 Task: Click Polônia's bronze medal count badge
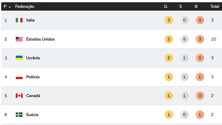pyautogui.click(x=199, y=77)
